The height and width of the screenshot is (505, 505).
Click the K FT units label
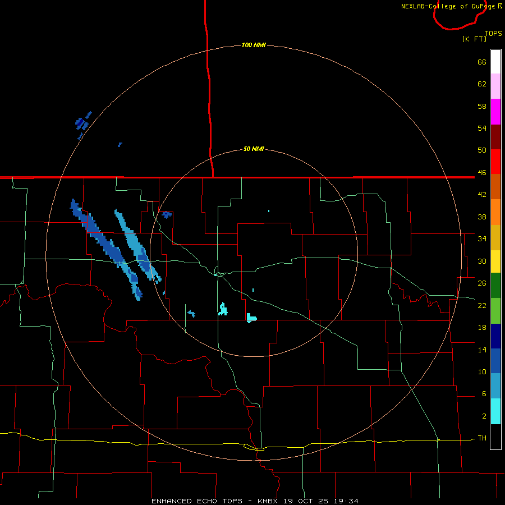point(474,39)
